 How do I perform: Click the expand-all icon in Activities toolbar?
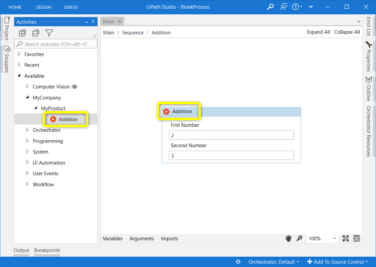click(x=22, y=33)
